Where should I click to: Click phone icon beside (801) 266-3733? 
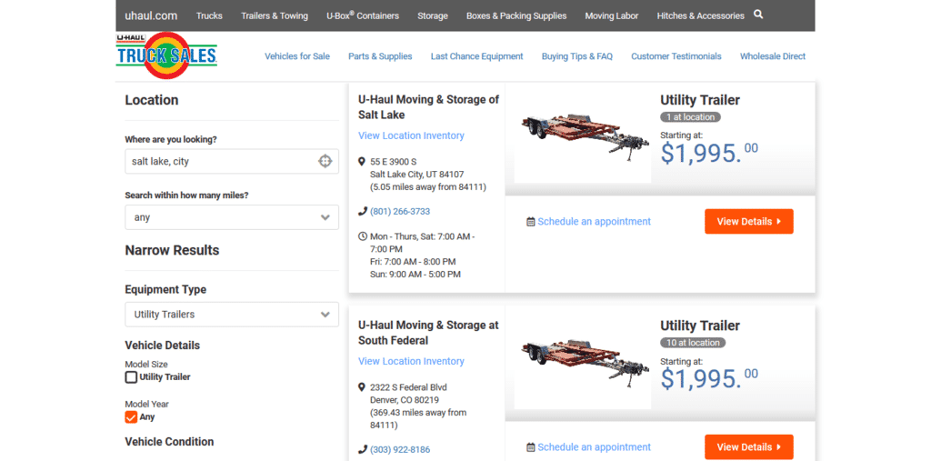click(363, 211)
